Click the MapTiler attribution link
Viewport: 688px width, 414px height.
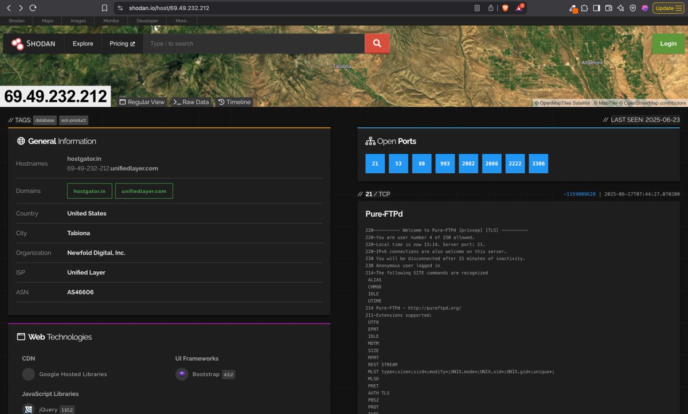coord(606,103)
